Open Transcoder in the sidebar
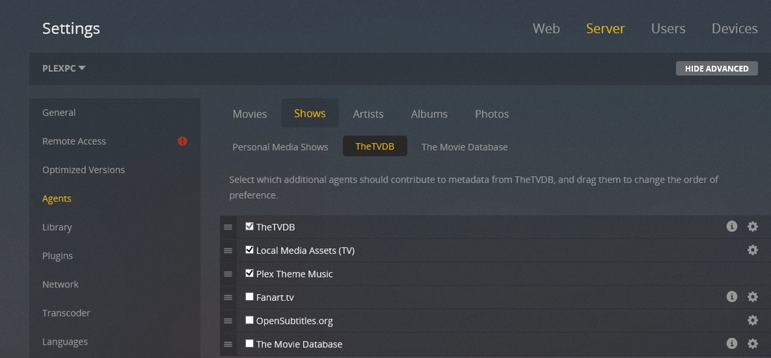This screenshot has height=358, width=771. tap(66, 313)
